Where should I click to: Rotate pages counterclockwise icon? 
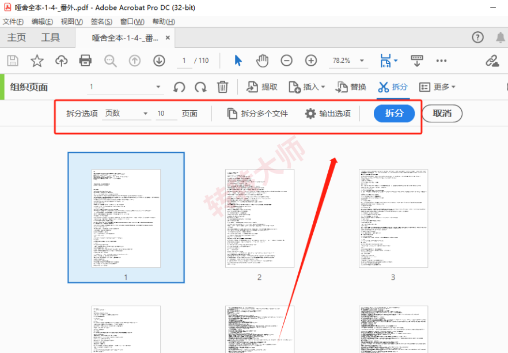pos(179,87)
